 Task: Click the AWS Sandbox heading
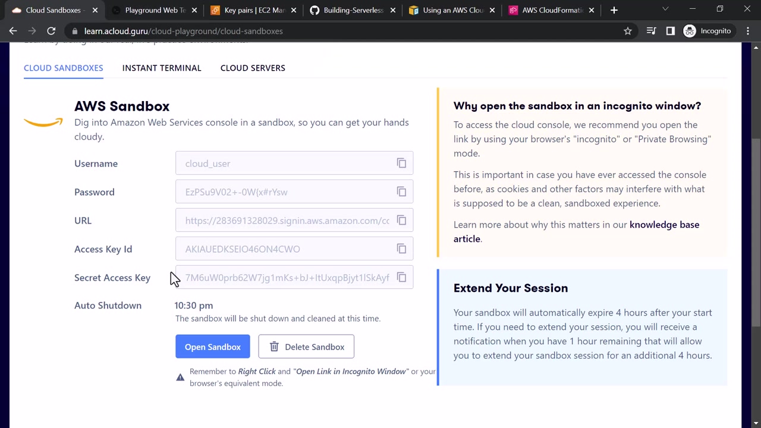pos(122,106)
